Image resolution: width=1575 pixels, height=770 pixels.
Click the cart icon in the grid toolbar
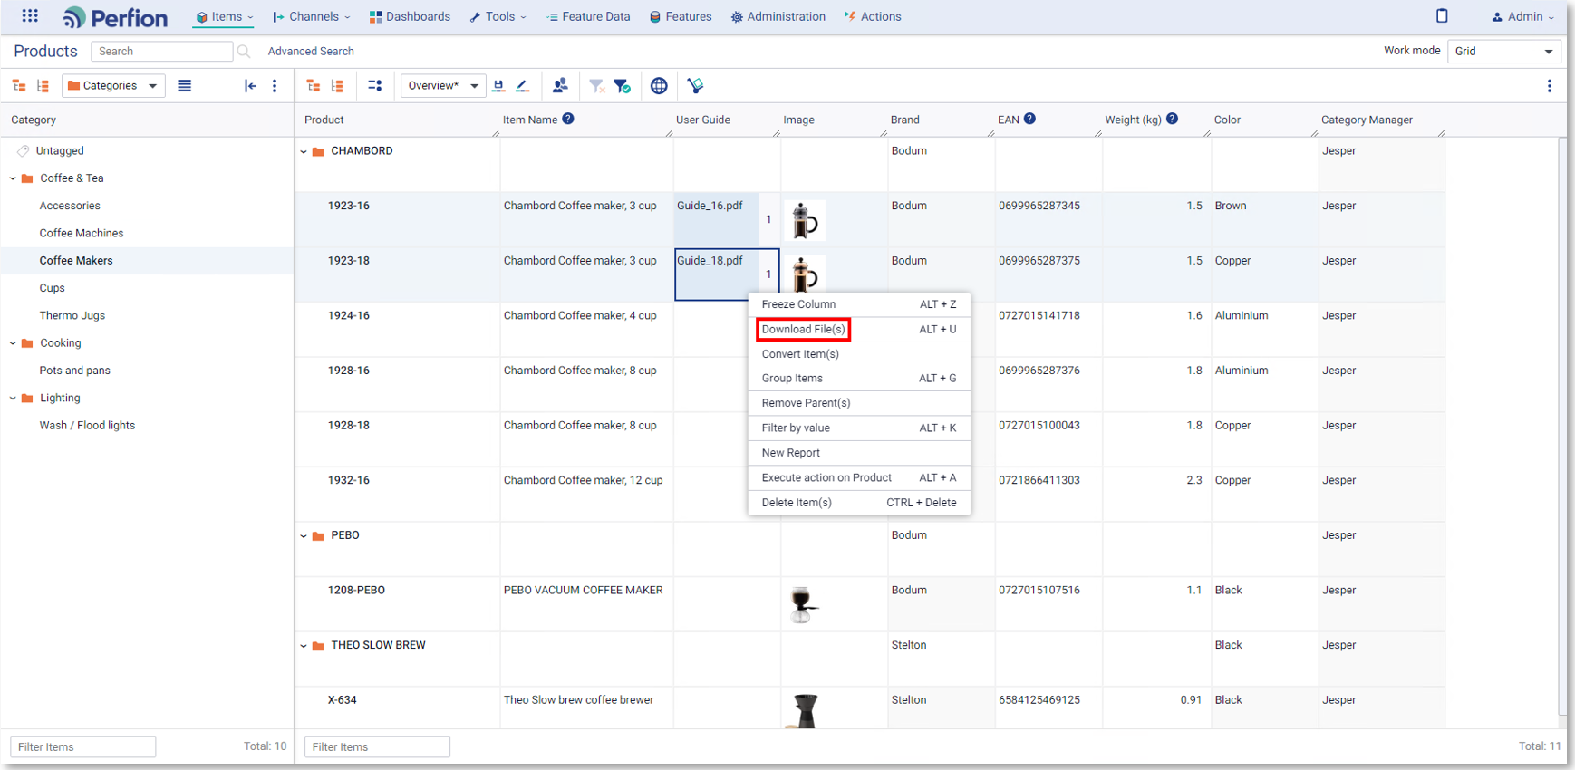click(695, 86)
